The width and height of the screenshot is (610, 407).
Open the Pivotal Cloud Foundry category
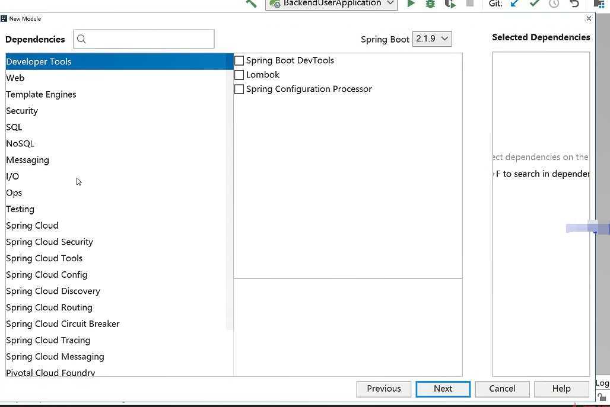(x=116, y=372)
